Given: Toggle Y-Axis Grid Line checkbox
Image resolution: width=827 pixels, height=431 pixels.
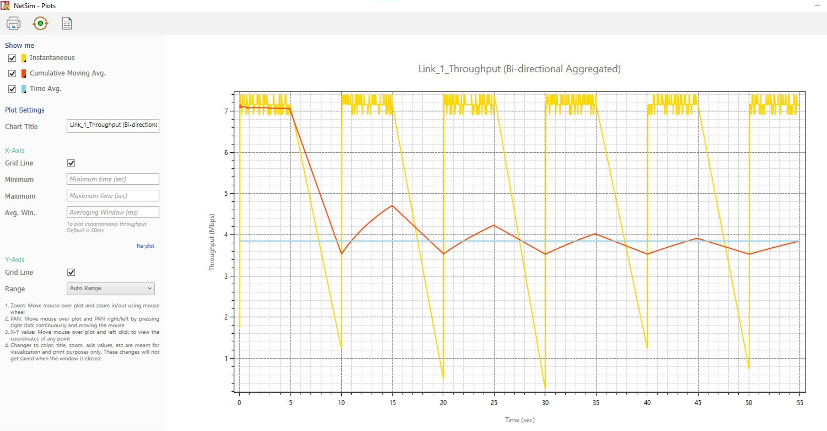Looking at the screenshot, I should click(x=71, y=272).
